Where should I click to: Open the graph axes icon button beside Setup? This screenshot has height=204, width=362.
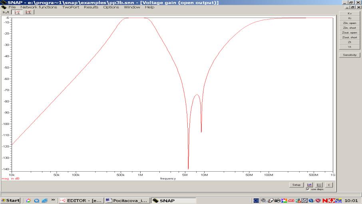point(309,185)
